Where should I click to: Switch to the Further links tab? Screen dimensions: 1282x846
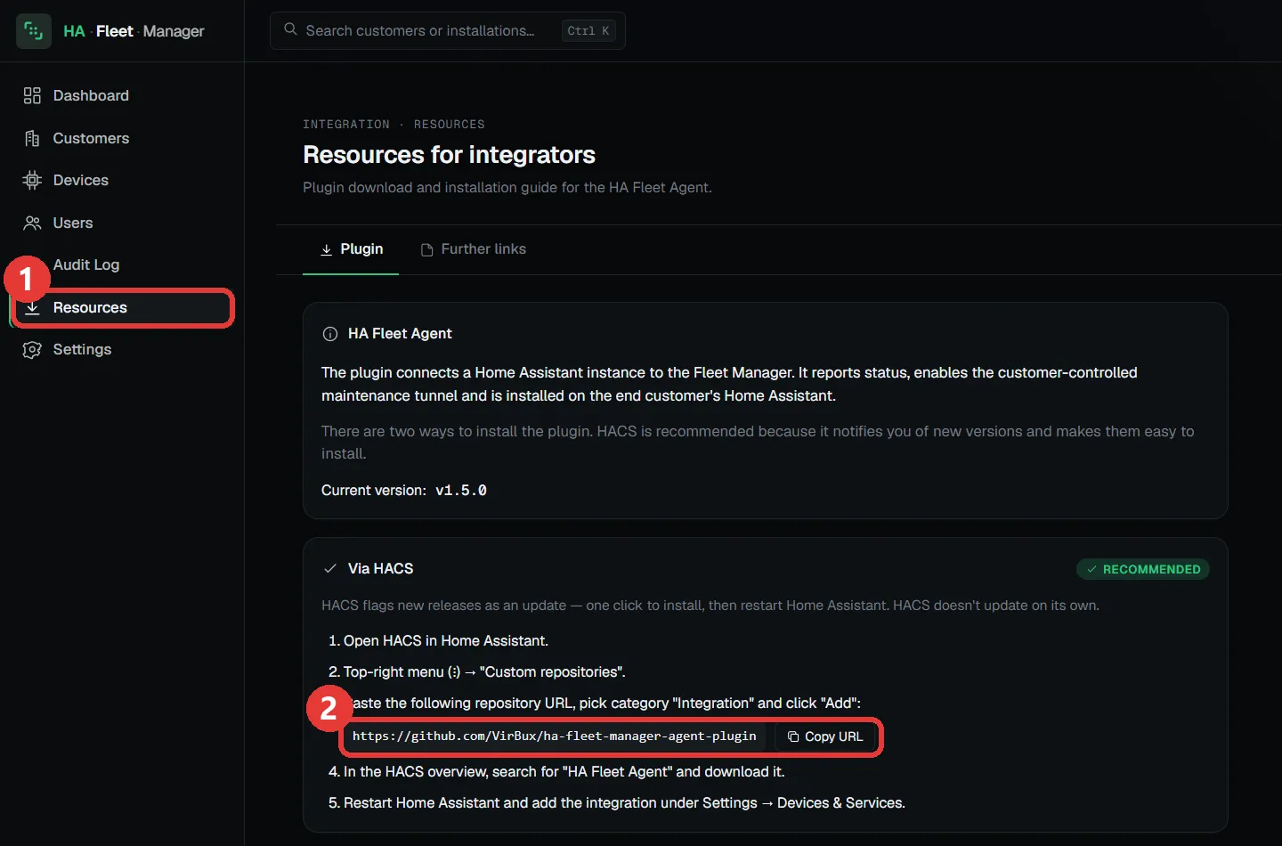(473, 249)
